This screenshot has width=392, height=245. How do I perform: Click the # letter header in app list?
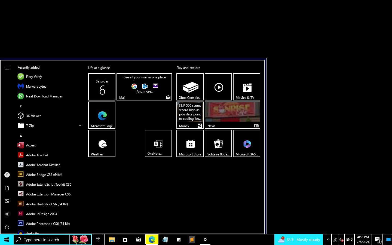[21, 106]
